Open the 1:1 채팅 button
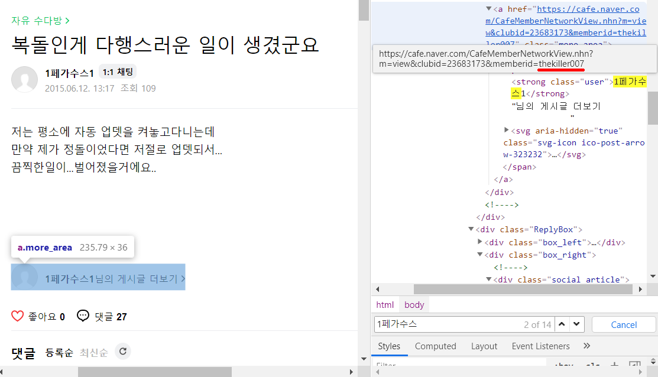658x377 pixels. (118, 72)
